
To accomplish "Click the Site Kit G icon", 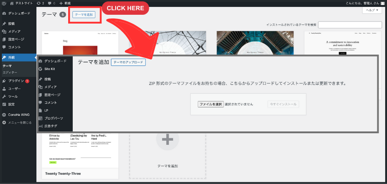I will coord(41,69).
